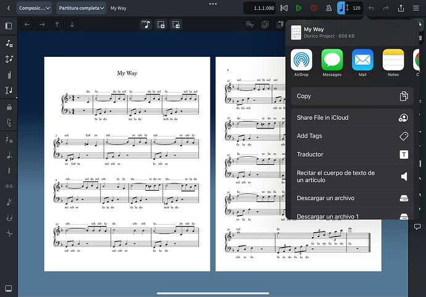426x297 pixels.
Task: Toggle chord input in the left sidebar
Action: point(9,75)
